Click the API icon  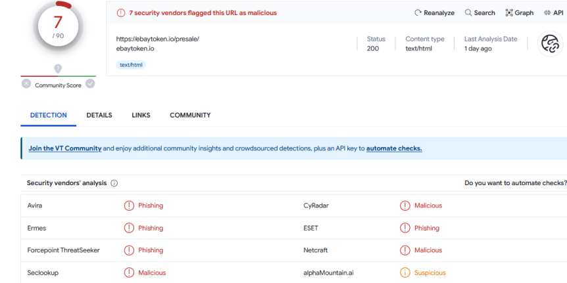point(547,13)
